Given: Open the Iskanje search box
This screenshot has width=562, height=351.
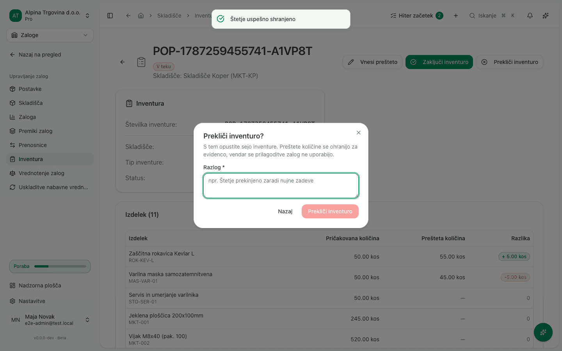Looking at the screenshot, I should tap(492, 16).
